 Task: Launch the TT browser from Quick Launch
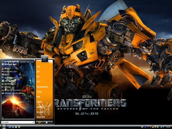coord(19,127)
